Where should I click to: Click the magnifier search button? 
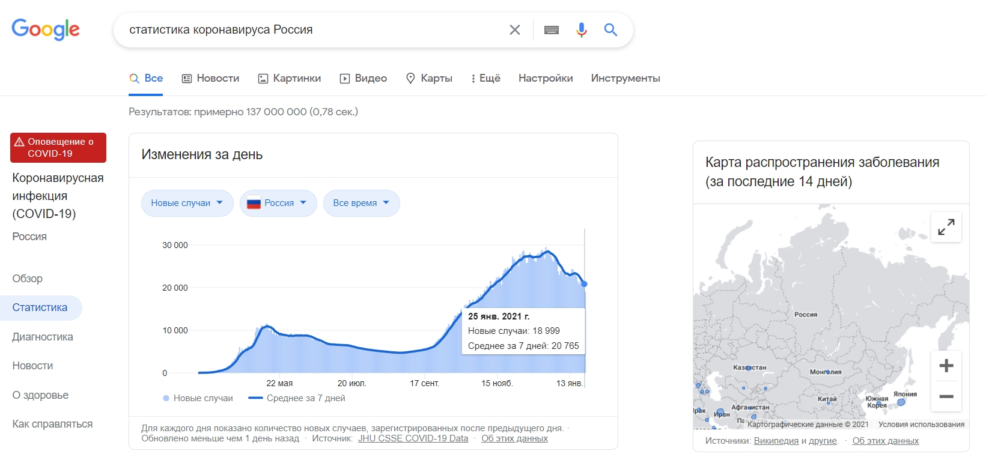610,30
